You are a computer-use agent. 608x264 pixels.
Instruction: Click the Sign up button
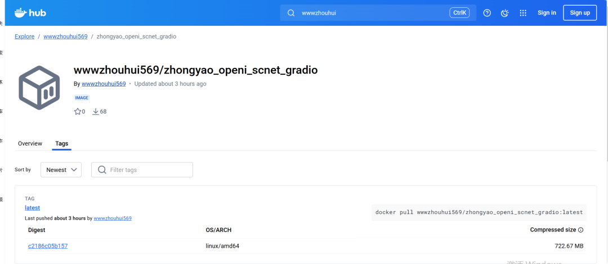coord(580,13)
